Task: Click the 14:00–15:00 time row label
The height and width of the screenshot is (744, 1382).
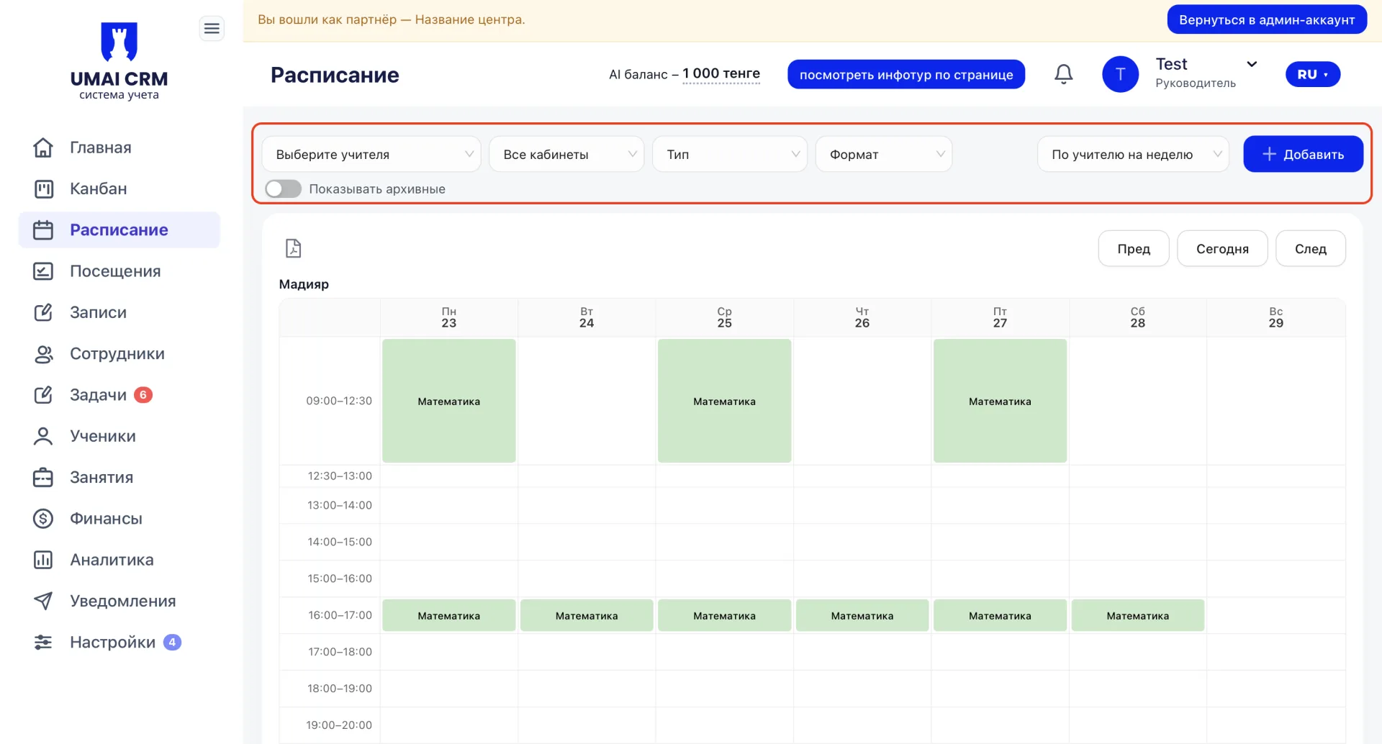Action: click(x=340, y=542)
